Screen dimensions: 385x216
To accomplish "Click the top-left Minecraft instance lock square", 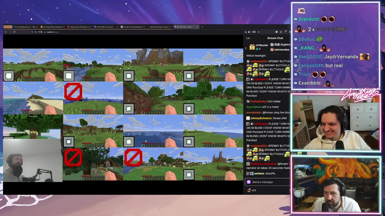I will point(8,76).
